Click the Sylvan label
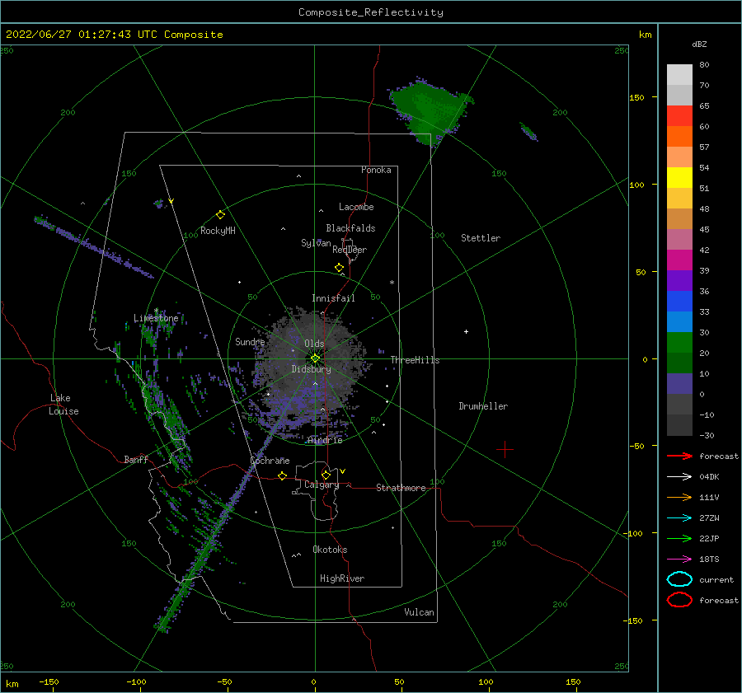742x693 pixels. click(316, 243)
